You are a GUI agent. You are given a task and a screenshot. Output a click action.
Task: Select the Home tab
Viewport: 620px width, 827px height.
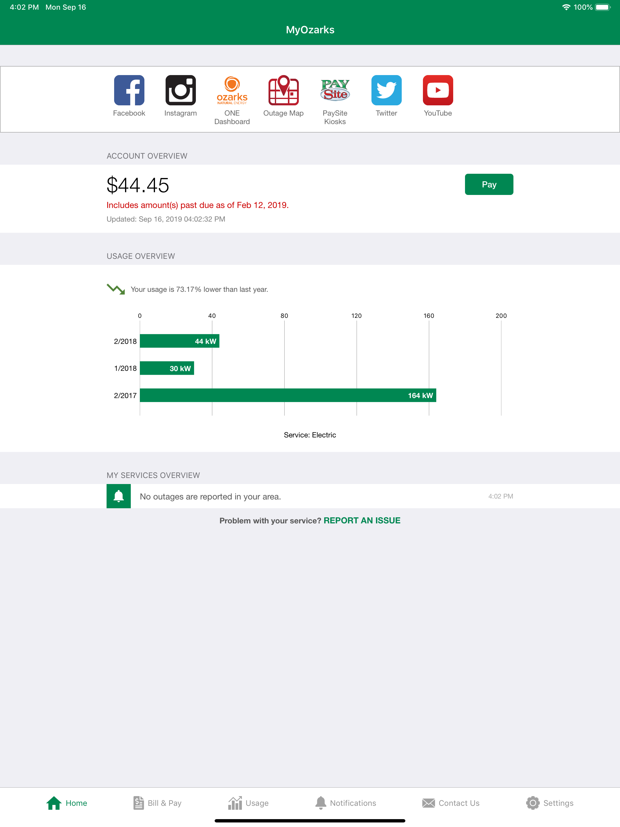pyautogui.click(x=67, y=803)
